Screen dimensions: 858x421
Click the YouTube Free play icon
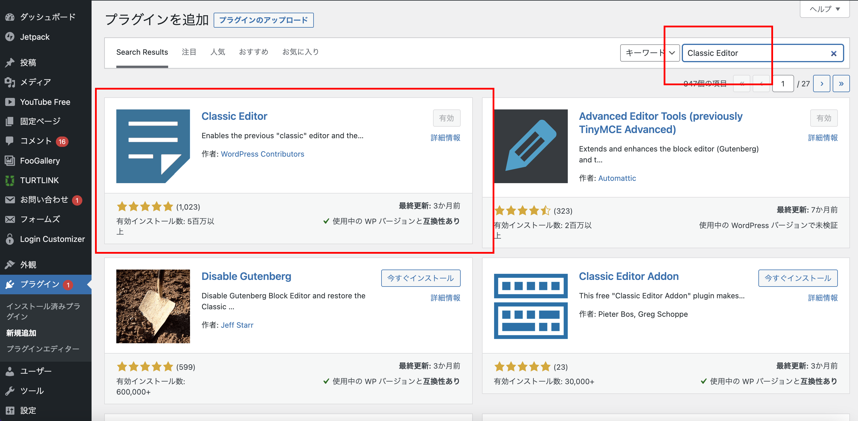(x=10, y=102)
